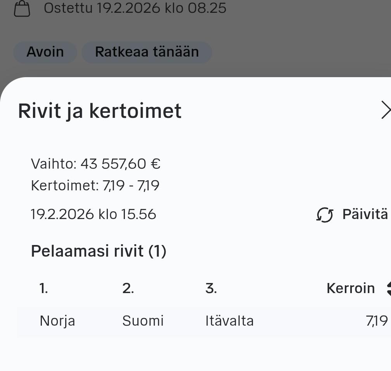The width and height of the screenshot is (391, 371).
Task: Select Norja in the played row
Action: point(57,321)
